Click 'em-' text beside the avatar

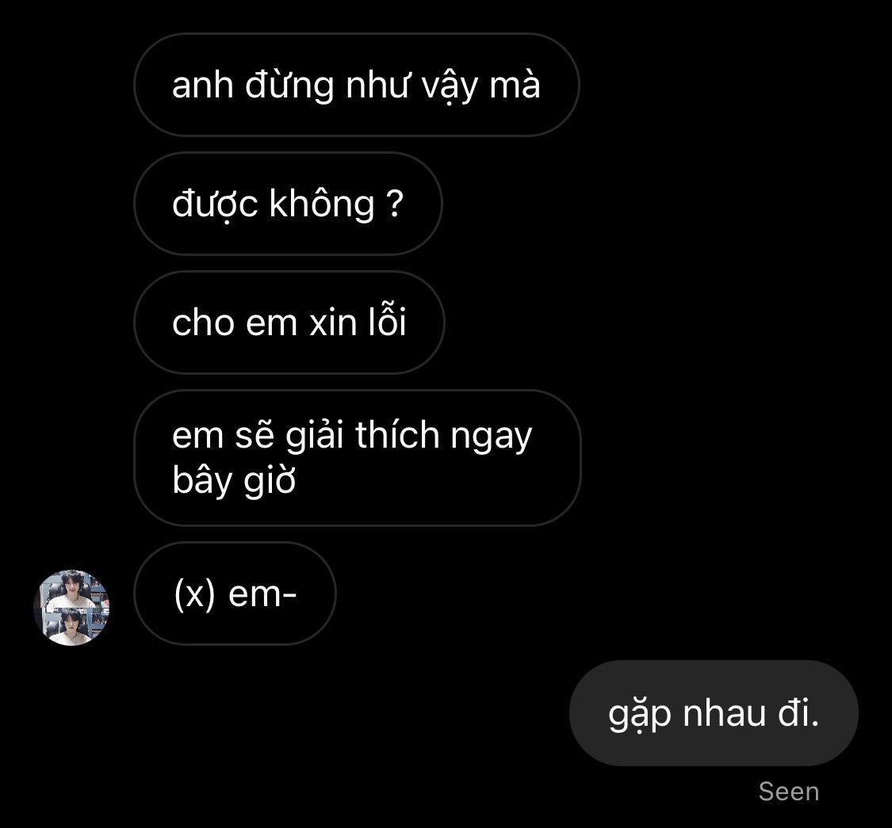coord(262,594)
